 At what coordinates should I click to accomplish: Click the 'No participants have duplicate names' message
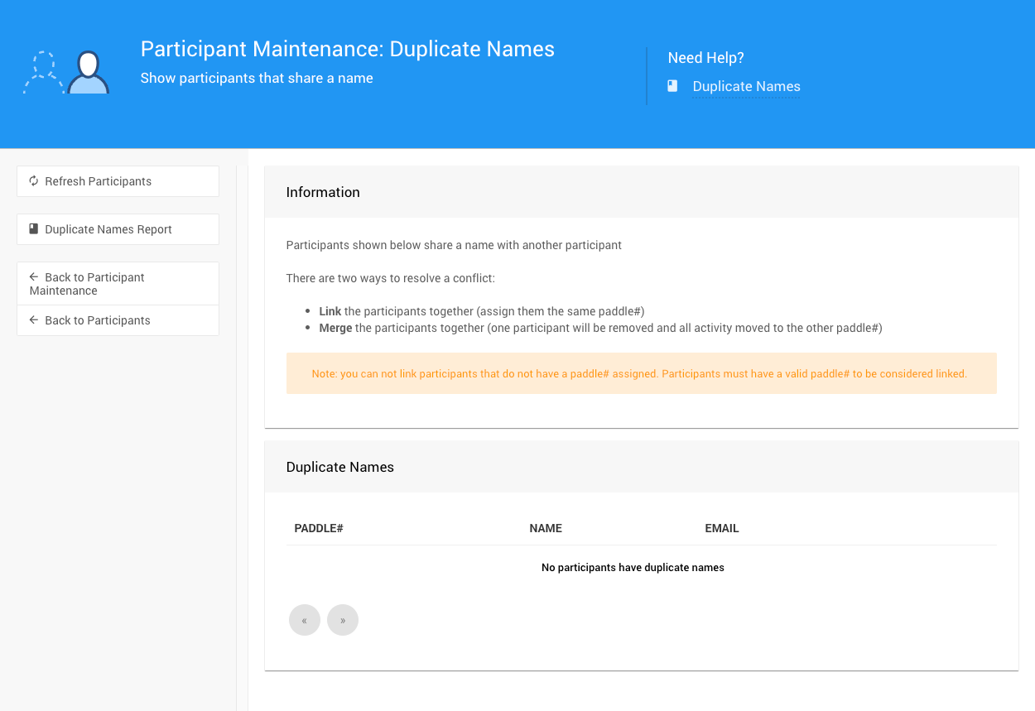coord(633,568)
